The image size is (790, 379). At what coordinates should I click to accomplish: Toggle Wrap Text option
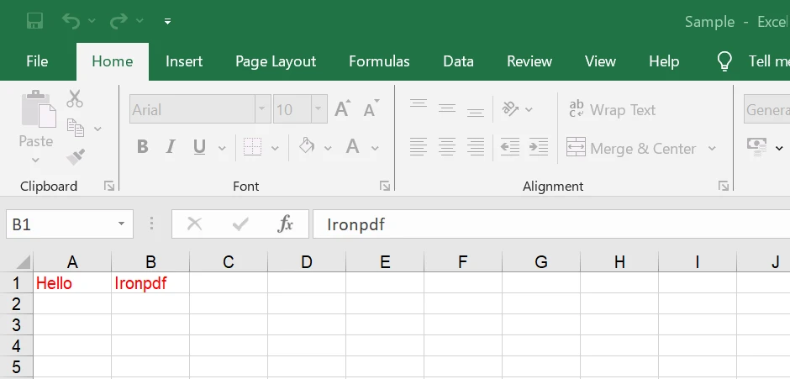pos(612,109)
